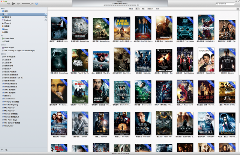This screenshot has width=240, height=155.
Task: Open The Ecstasy of Flight Genius playlist
Action: coord(24,50)
